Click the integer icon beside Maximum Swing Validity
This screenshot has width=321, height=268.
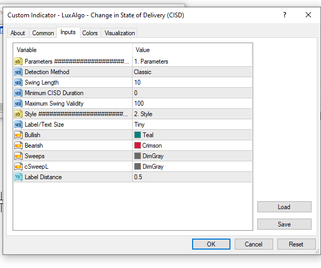(x=18, y=104)
